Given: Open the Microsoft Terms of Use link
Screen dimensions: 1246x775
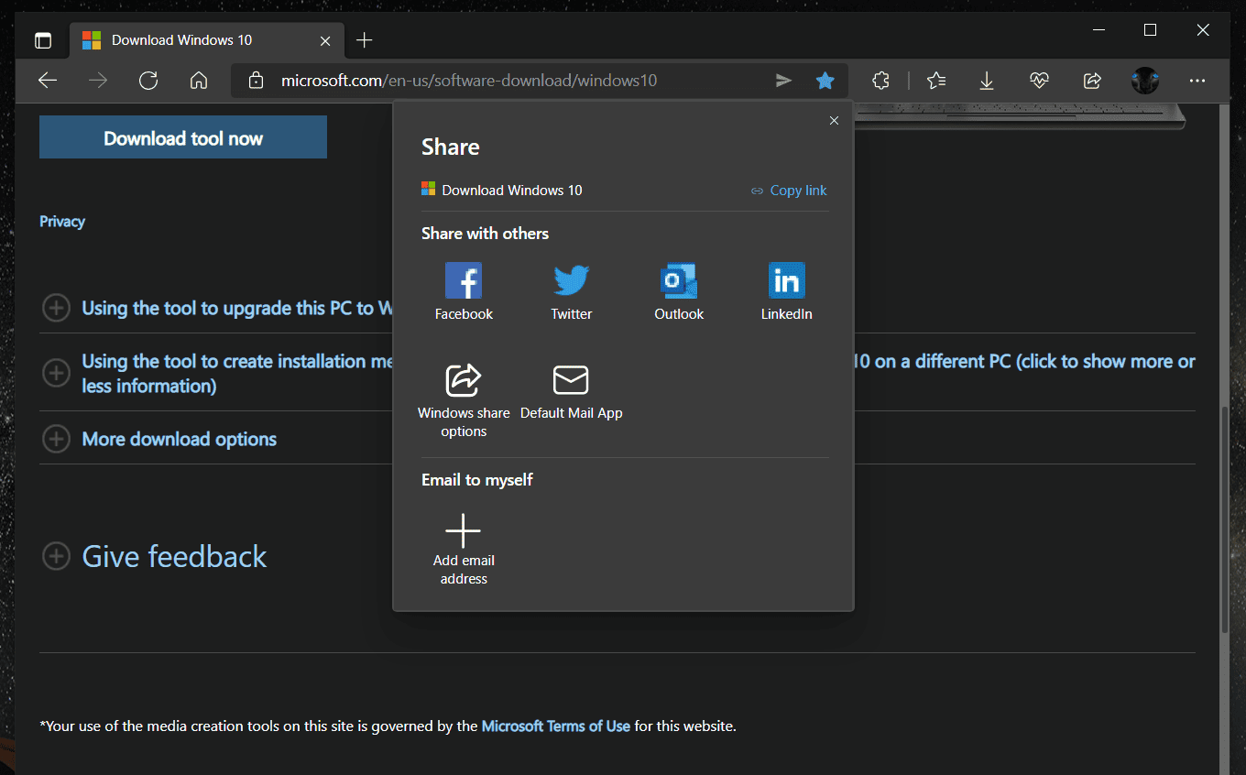Looking at the screenshot, I should (556, 726).
